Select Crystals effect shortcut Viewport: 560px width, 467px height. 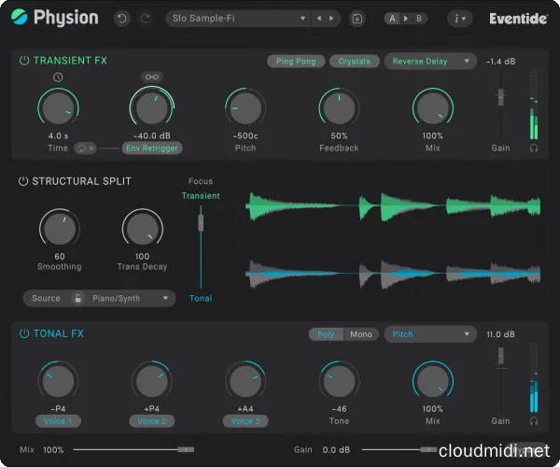point(354,61)
